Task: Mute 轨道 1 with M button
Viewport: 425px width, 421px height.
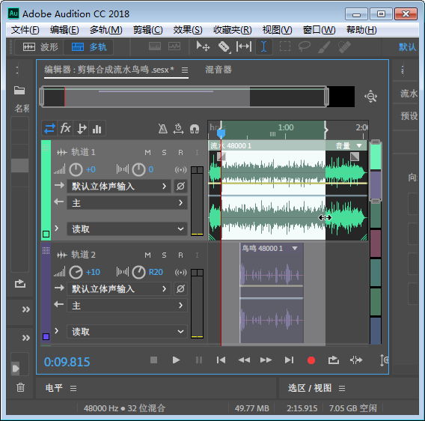Action: [147, 153]
